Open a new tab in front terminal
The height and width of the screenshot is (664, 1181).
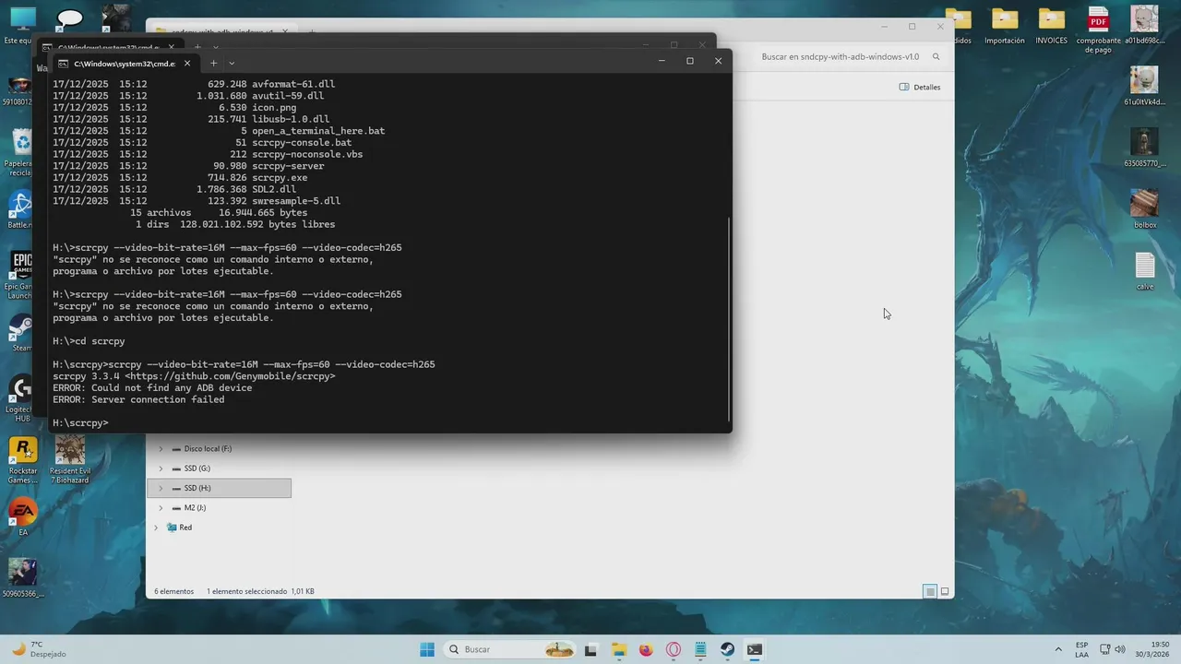click(x=213, y=63)
